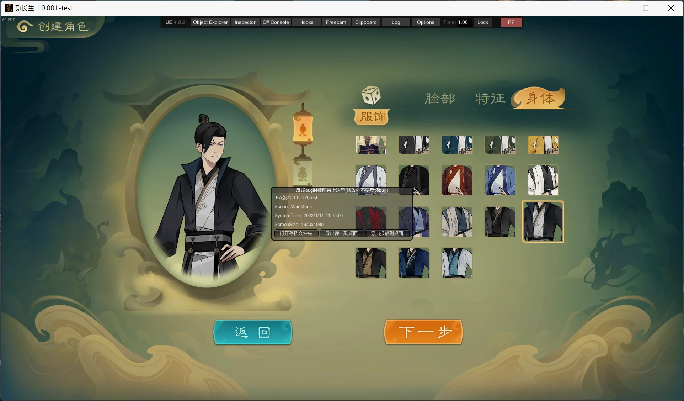Click 导出报错到桌面 export error button
Viewport: 684px width, 401px height.
(387, 233)
